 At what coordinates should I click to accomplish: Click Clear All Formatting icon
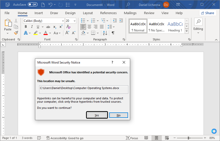pos(68,27)
